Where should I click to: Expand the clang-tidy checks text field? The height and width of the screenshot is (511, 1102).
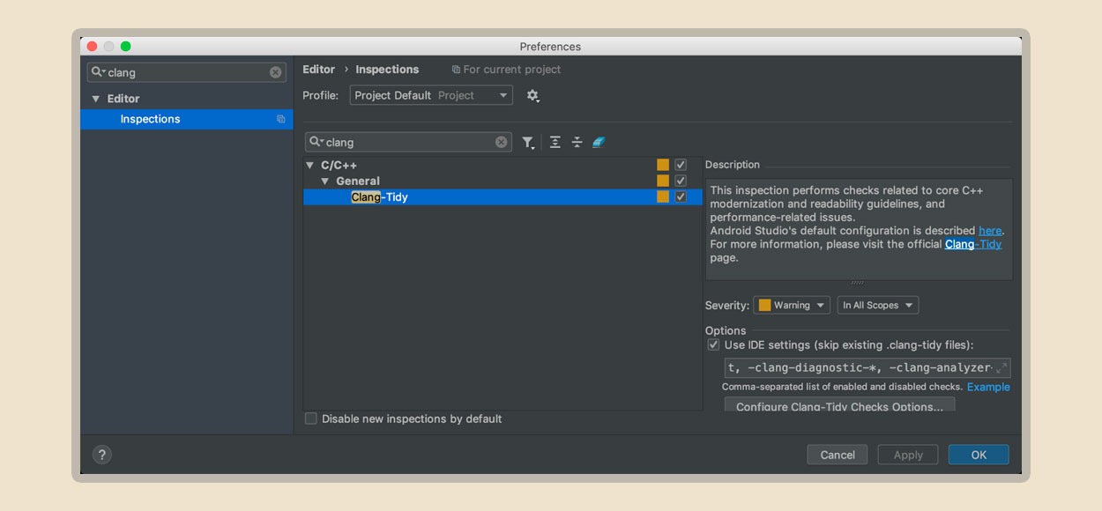coord(1001,368)
